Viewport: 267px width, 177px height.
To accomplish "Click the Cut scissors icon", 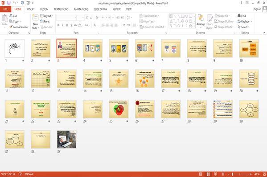I will point(11,16).
